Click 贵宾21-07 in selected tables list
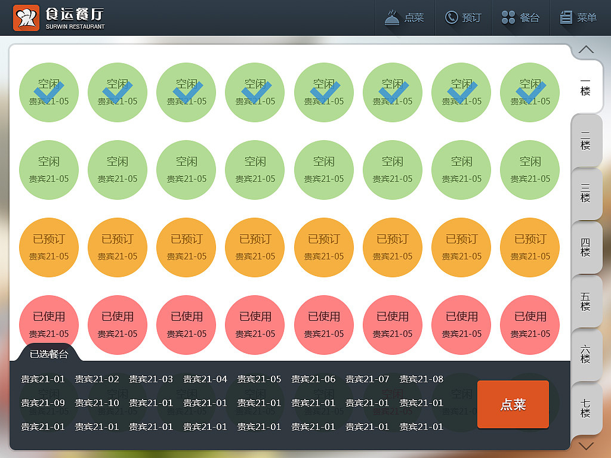This screenshot has height=458, width=611. (368, 379)
